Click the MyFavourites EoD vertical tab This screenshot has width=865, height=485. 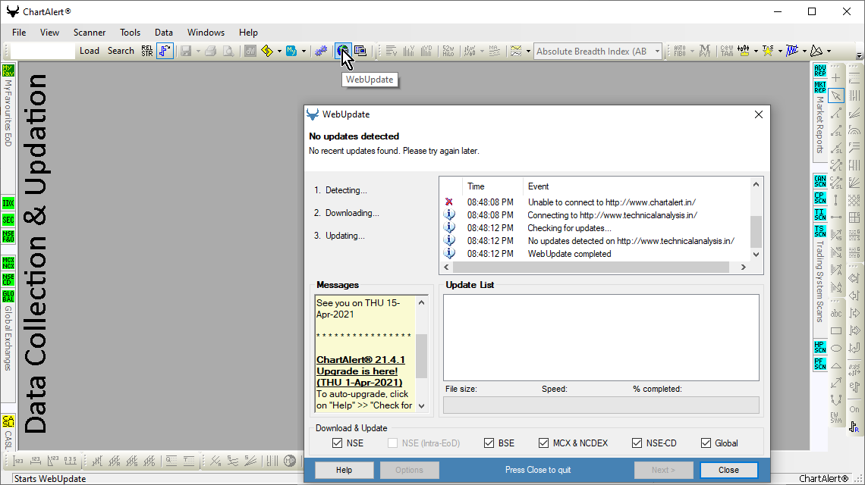point(8,113)
